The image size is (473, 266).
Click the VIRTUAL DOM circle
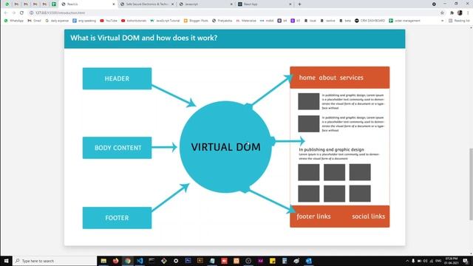click(225, 147)
